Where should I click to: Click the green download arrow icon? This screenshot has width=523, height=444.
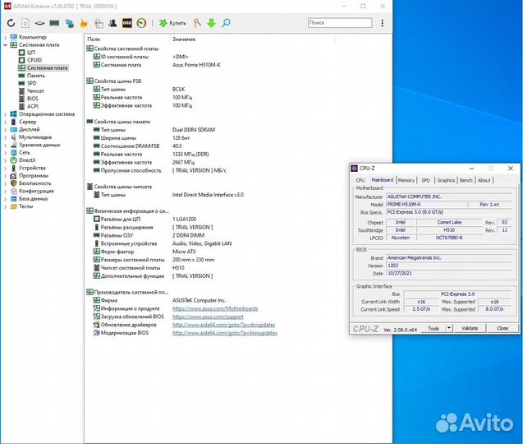[x=212, y=23]
